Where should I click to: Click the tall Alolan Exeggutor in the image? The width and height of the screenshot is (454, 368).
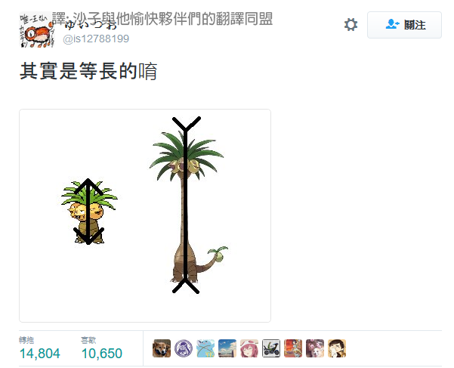187,207
